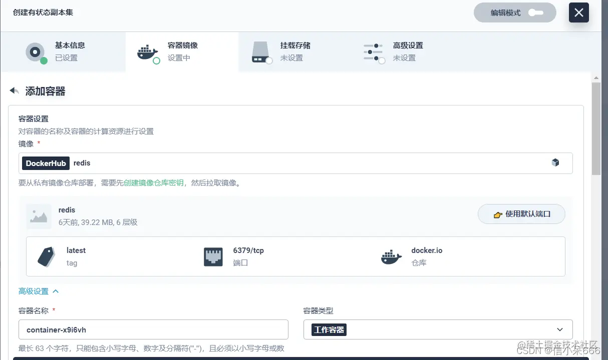This screenshot has width=608, height=360.
Task: Click the Docker whale icon next to docker.io
Action: coord(391,256)
